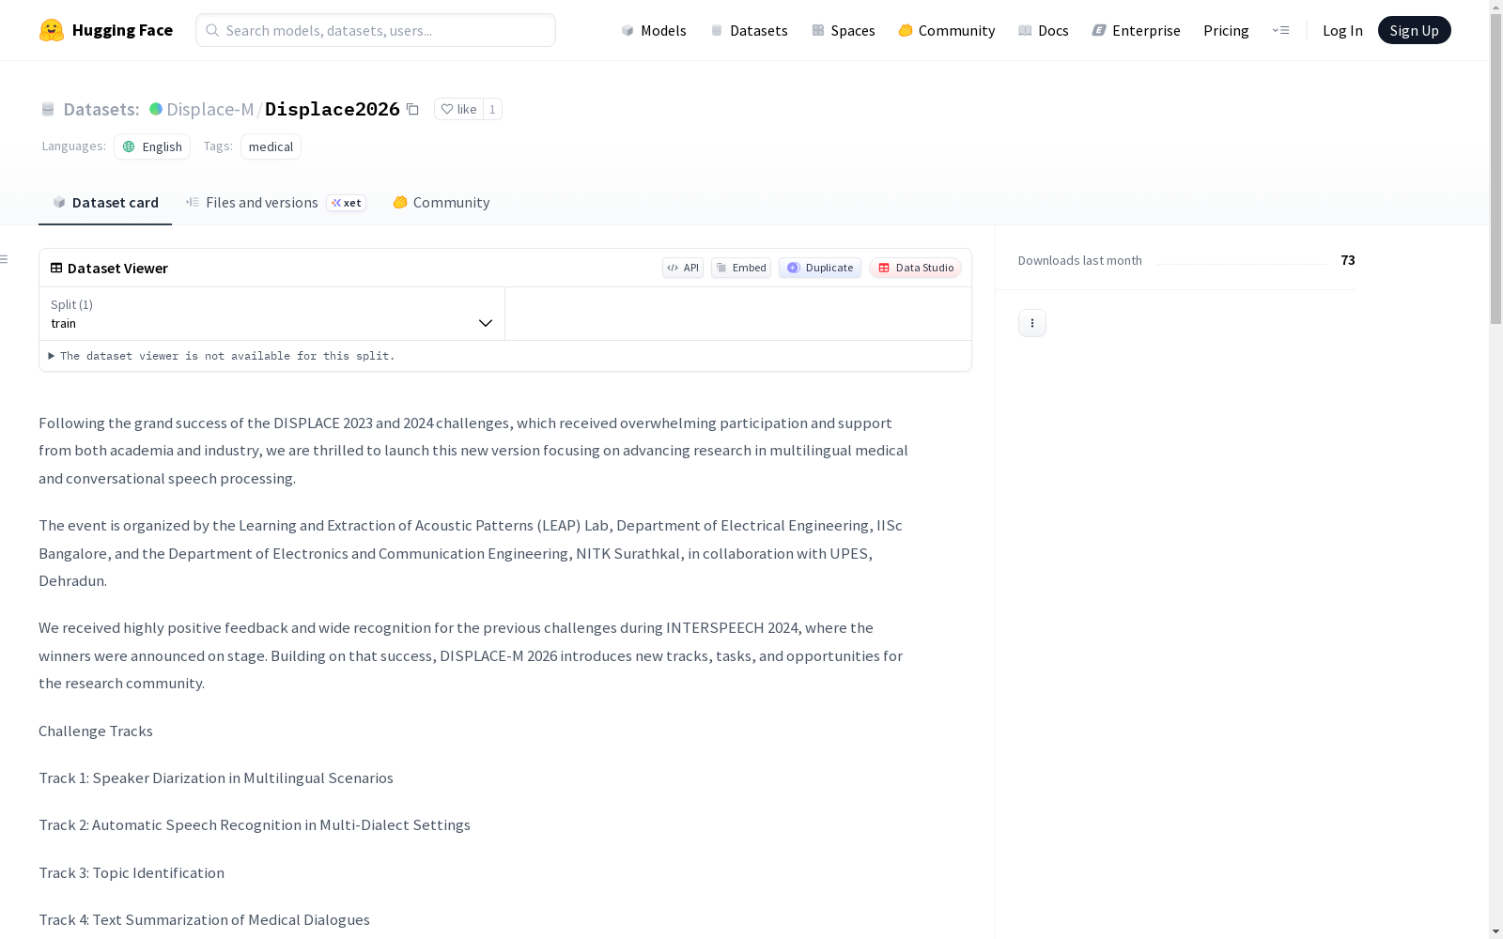This screenshot has height=939, width=1503.
Task: Click the Challenge Tracks heading text
Action: 96,731
